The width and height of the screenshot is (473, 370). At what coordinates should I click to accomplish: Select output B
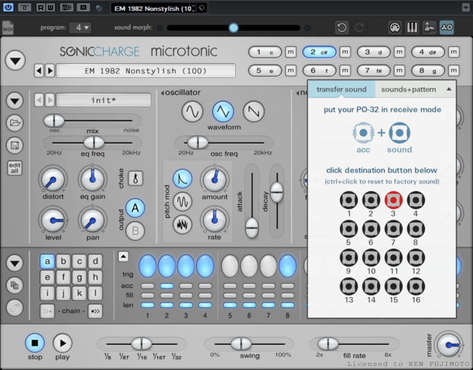click(135, 231)
